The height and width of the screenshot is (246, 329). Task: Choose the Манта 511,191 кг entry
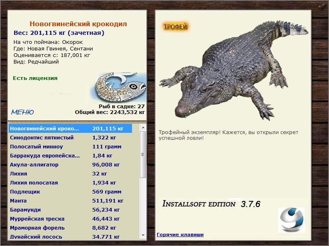point(70,200)
